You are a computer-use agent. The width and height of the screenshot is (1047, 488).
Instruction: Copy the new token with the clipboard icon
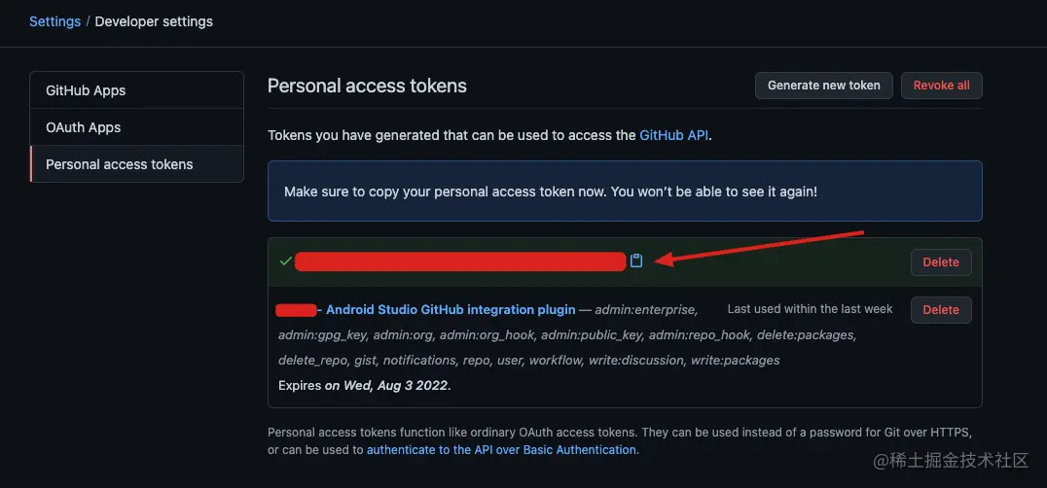point(636,261)
